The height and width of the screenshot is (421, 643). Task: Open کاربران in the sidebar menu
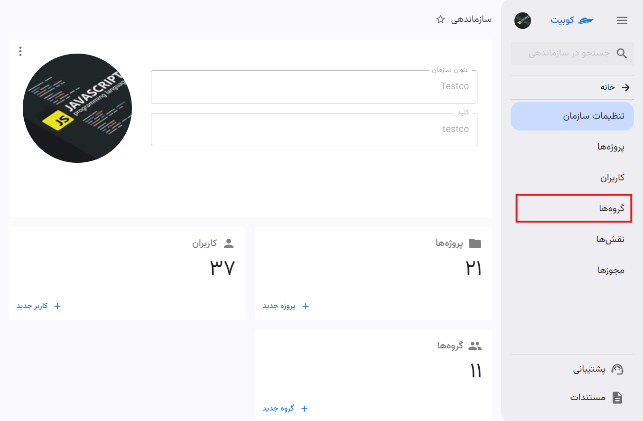(572, 178)
